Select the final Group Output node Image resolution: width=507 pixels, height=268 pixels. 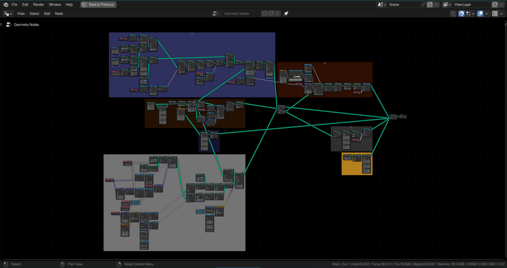point(403,116)
